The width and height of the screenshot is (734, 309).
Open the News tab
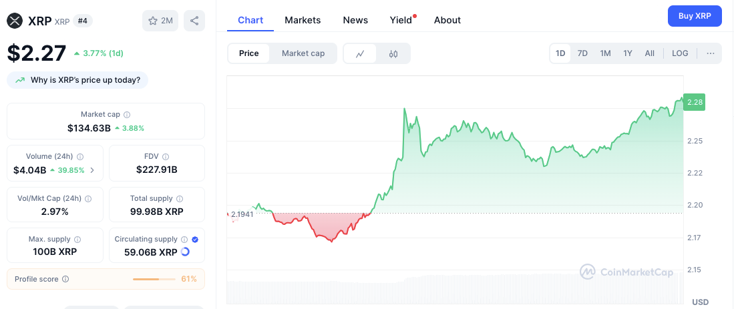click(355, 20)
